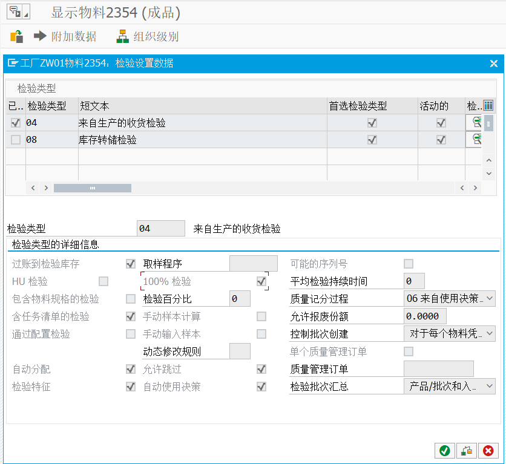Toggle 含任务清单的检验 checkbox

131,316
